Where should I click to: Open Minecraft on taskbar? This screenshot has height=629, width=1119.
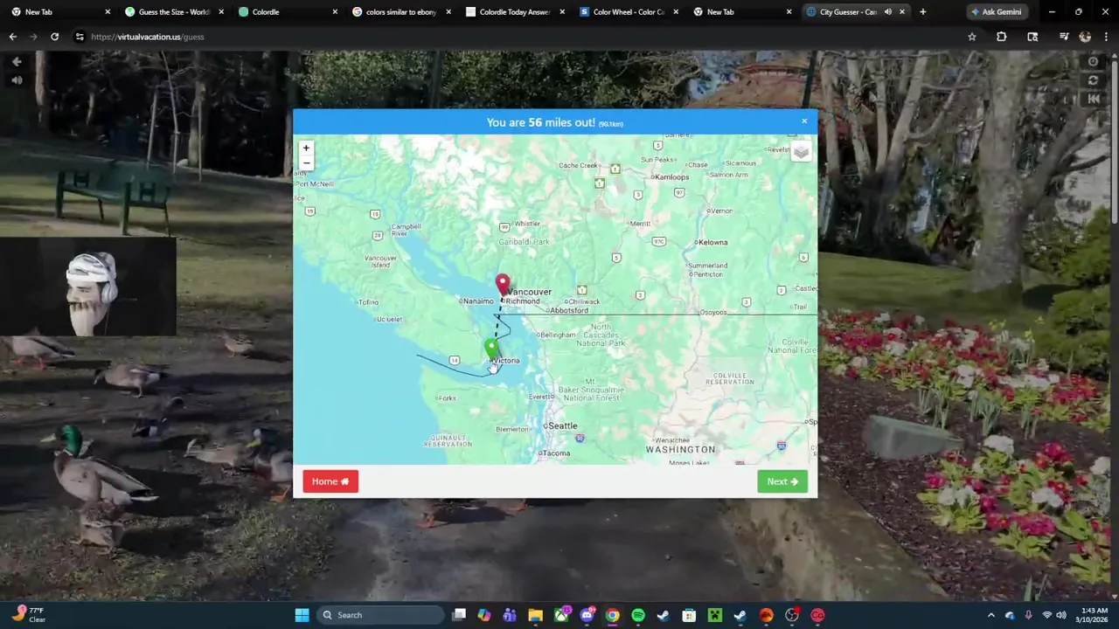pos(714,615)
